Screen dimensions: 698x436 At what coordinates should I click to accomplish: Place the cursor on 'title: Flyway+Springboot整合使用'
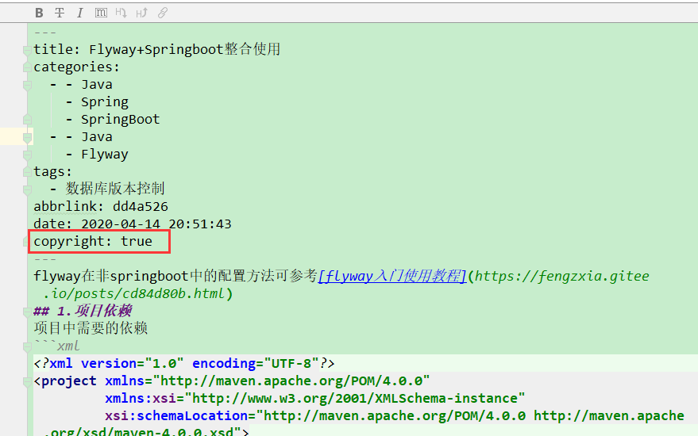[156, 49]
